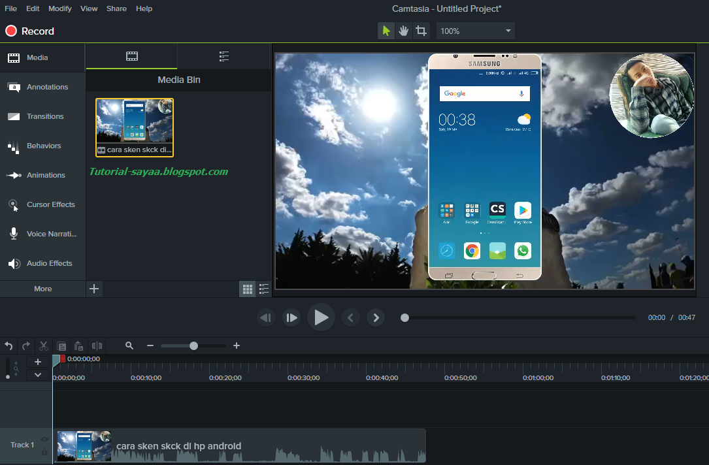Open the Help menu
The height and width of the screenshot is (465, 709).
click(144, 8)
